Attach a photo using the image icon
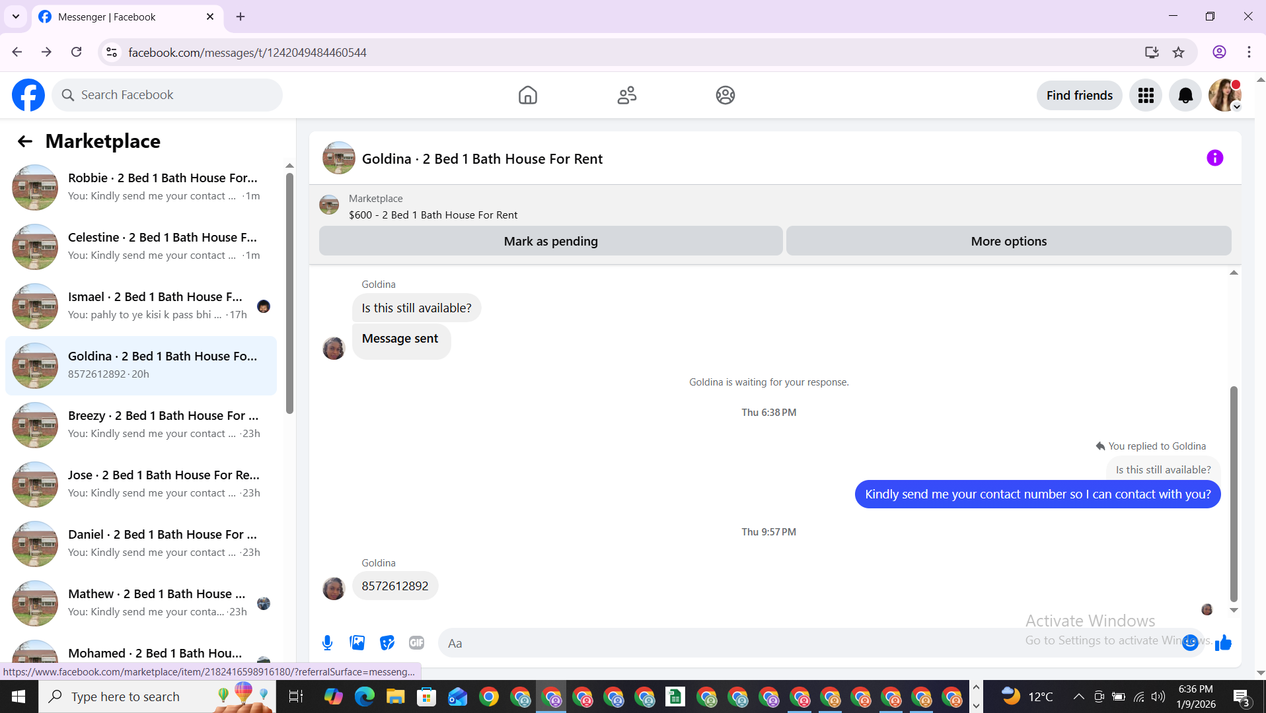 [357, 642]
